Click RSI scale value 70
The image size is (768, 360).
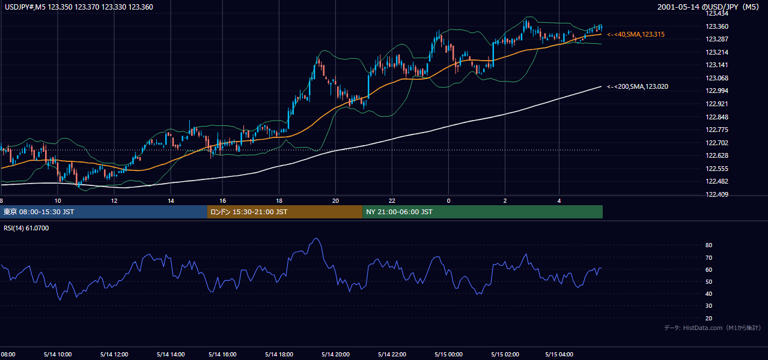tap(709, 257)
